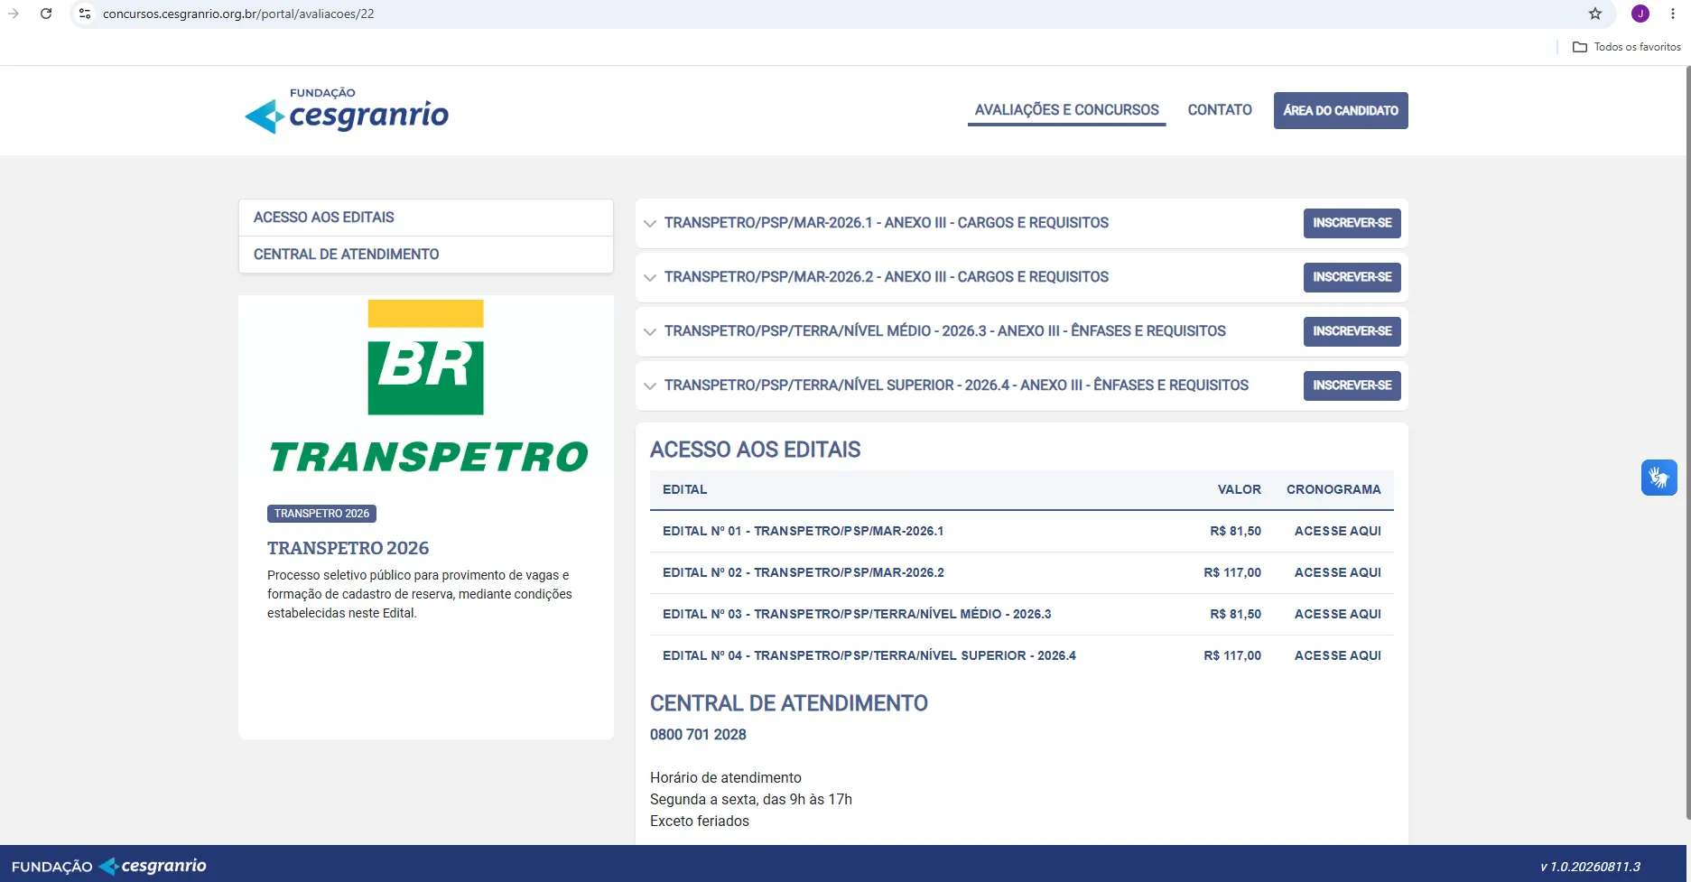The height and width of the screenshot is (882, 1691).
Task: Select Acesso aos Editais in the sidebar
Action: click(x=426, y=218)
